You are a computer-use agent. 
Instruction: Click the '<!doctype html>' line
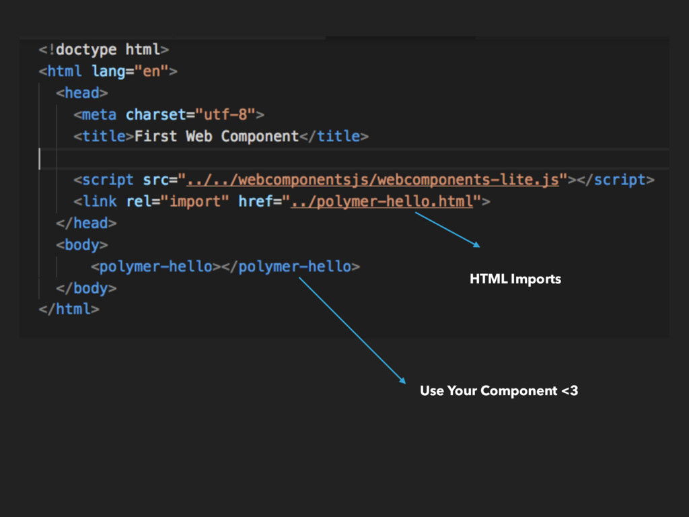104,50
